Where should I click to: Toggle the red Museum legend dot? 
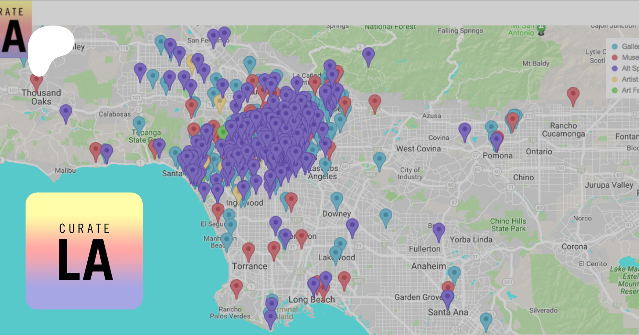(x=615, y=57)
